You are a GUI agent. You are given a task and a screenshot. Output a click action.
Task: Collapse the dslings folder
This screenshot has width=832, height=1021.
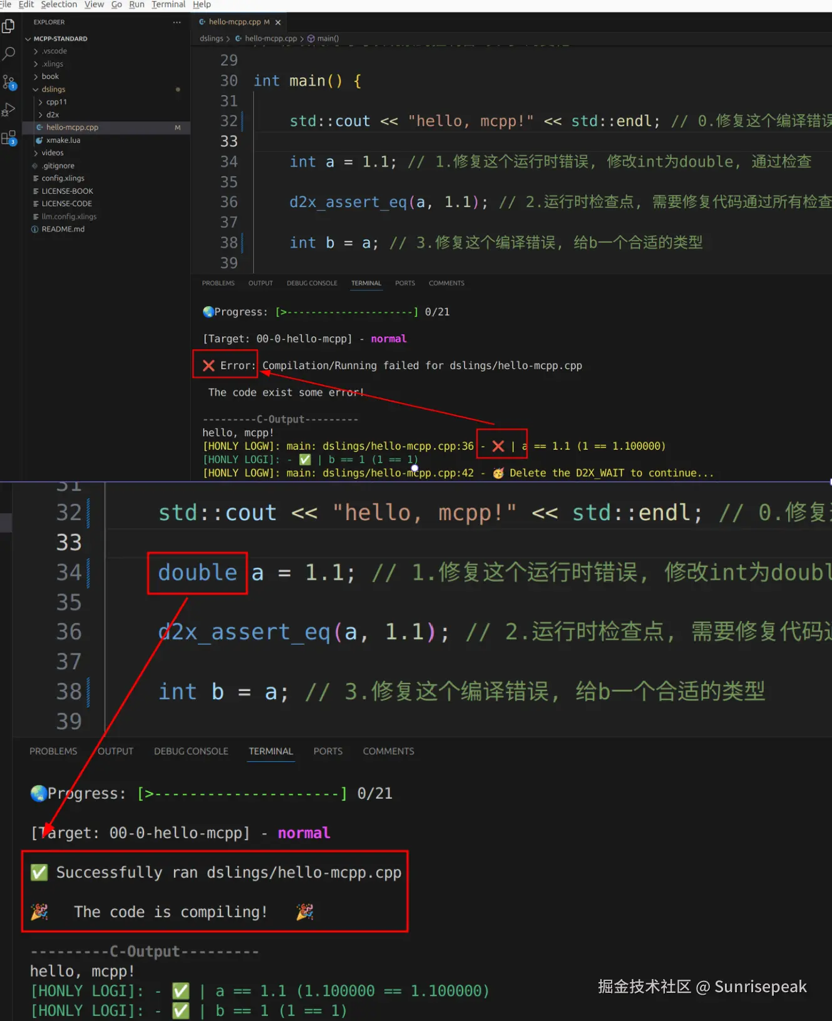point(36,90)
